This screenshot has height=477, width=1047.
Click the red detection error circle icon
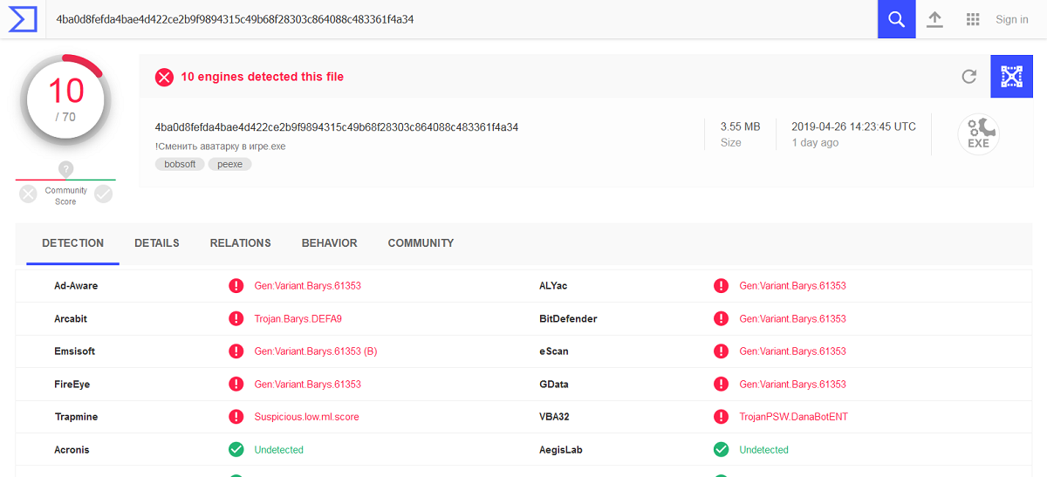click(165, 77)
